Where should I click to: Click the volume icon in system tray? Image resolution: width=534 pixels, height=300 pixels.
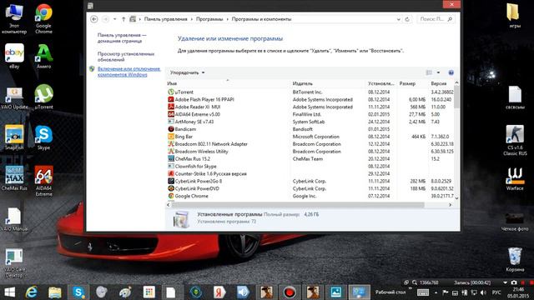pos(483,292)
